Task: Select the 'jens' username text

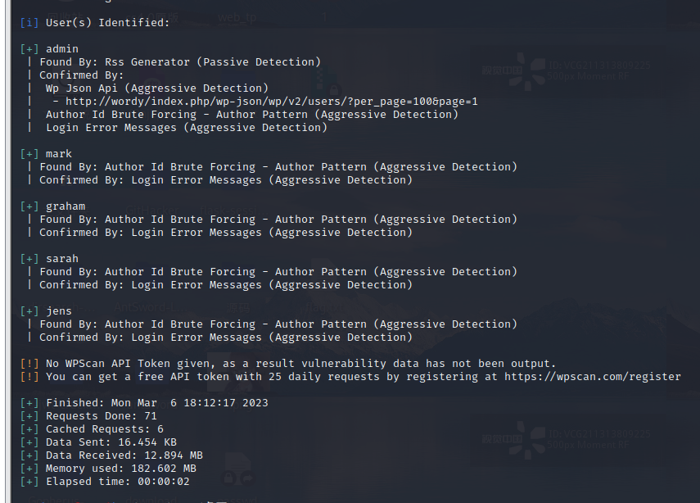Action: (x=59, y=311)
